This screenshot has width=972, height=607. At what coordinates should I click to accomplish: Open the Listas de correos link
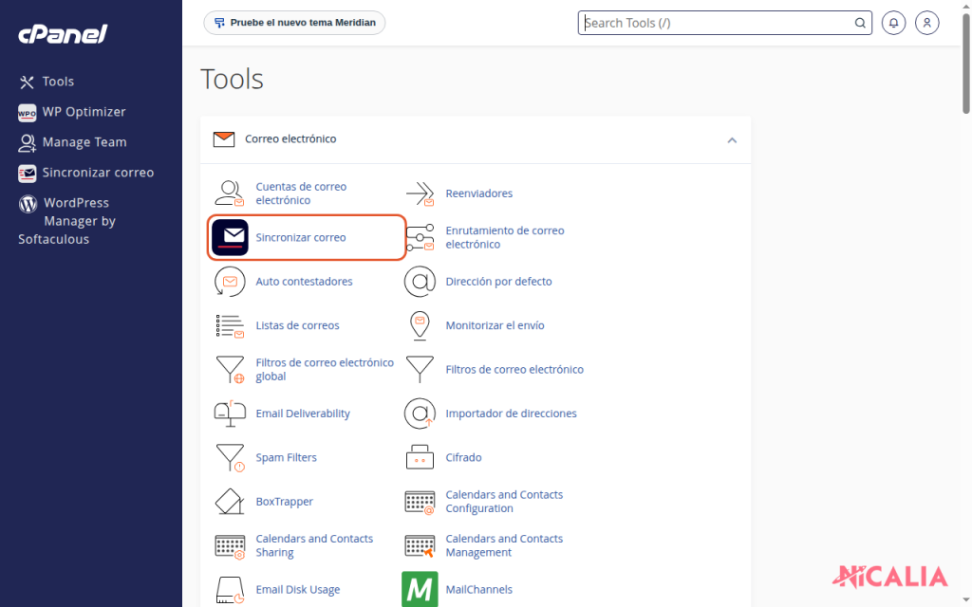[297, 325]
